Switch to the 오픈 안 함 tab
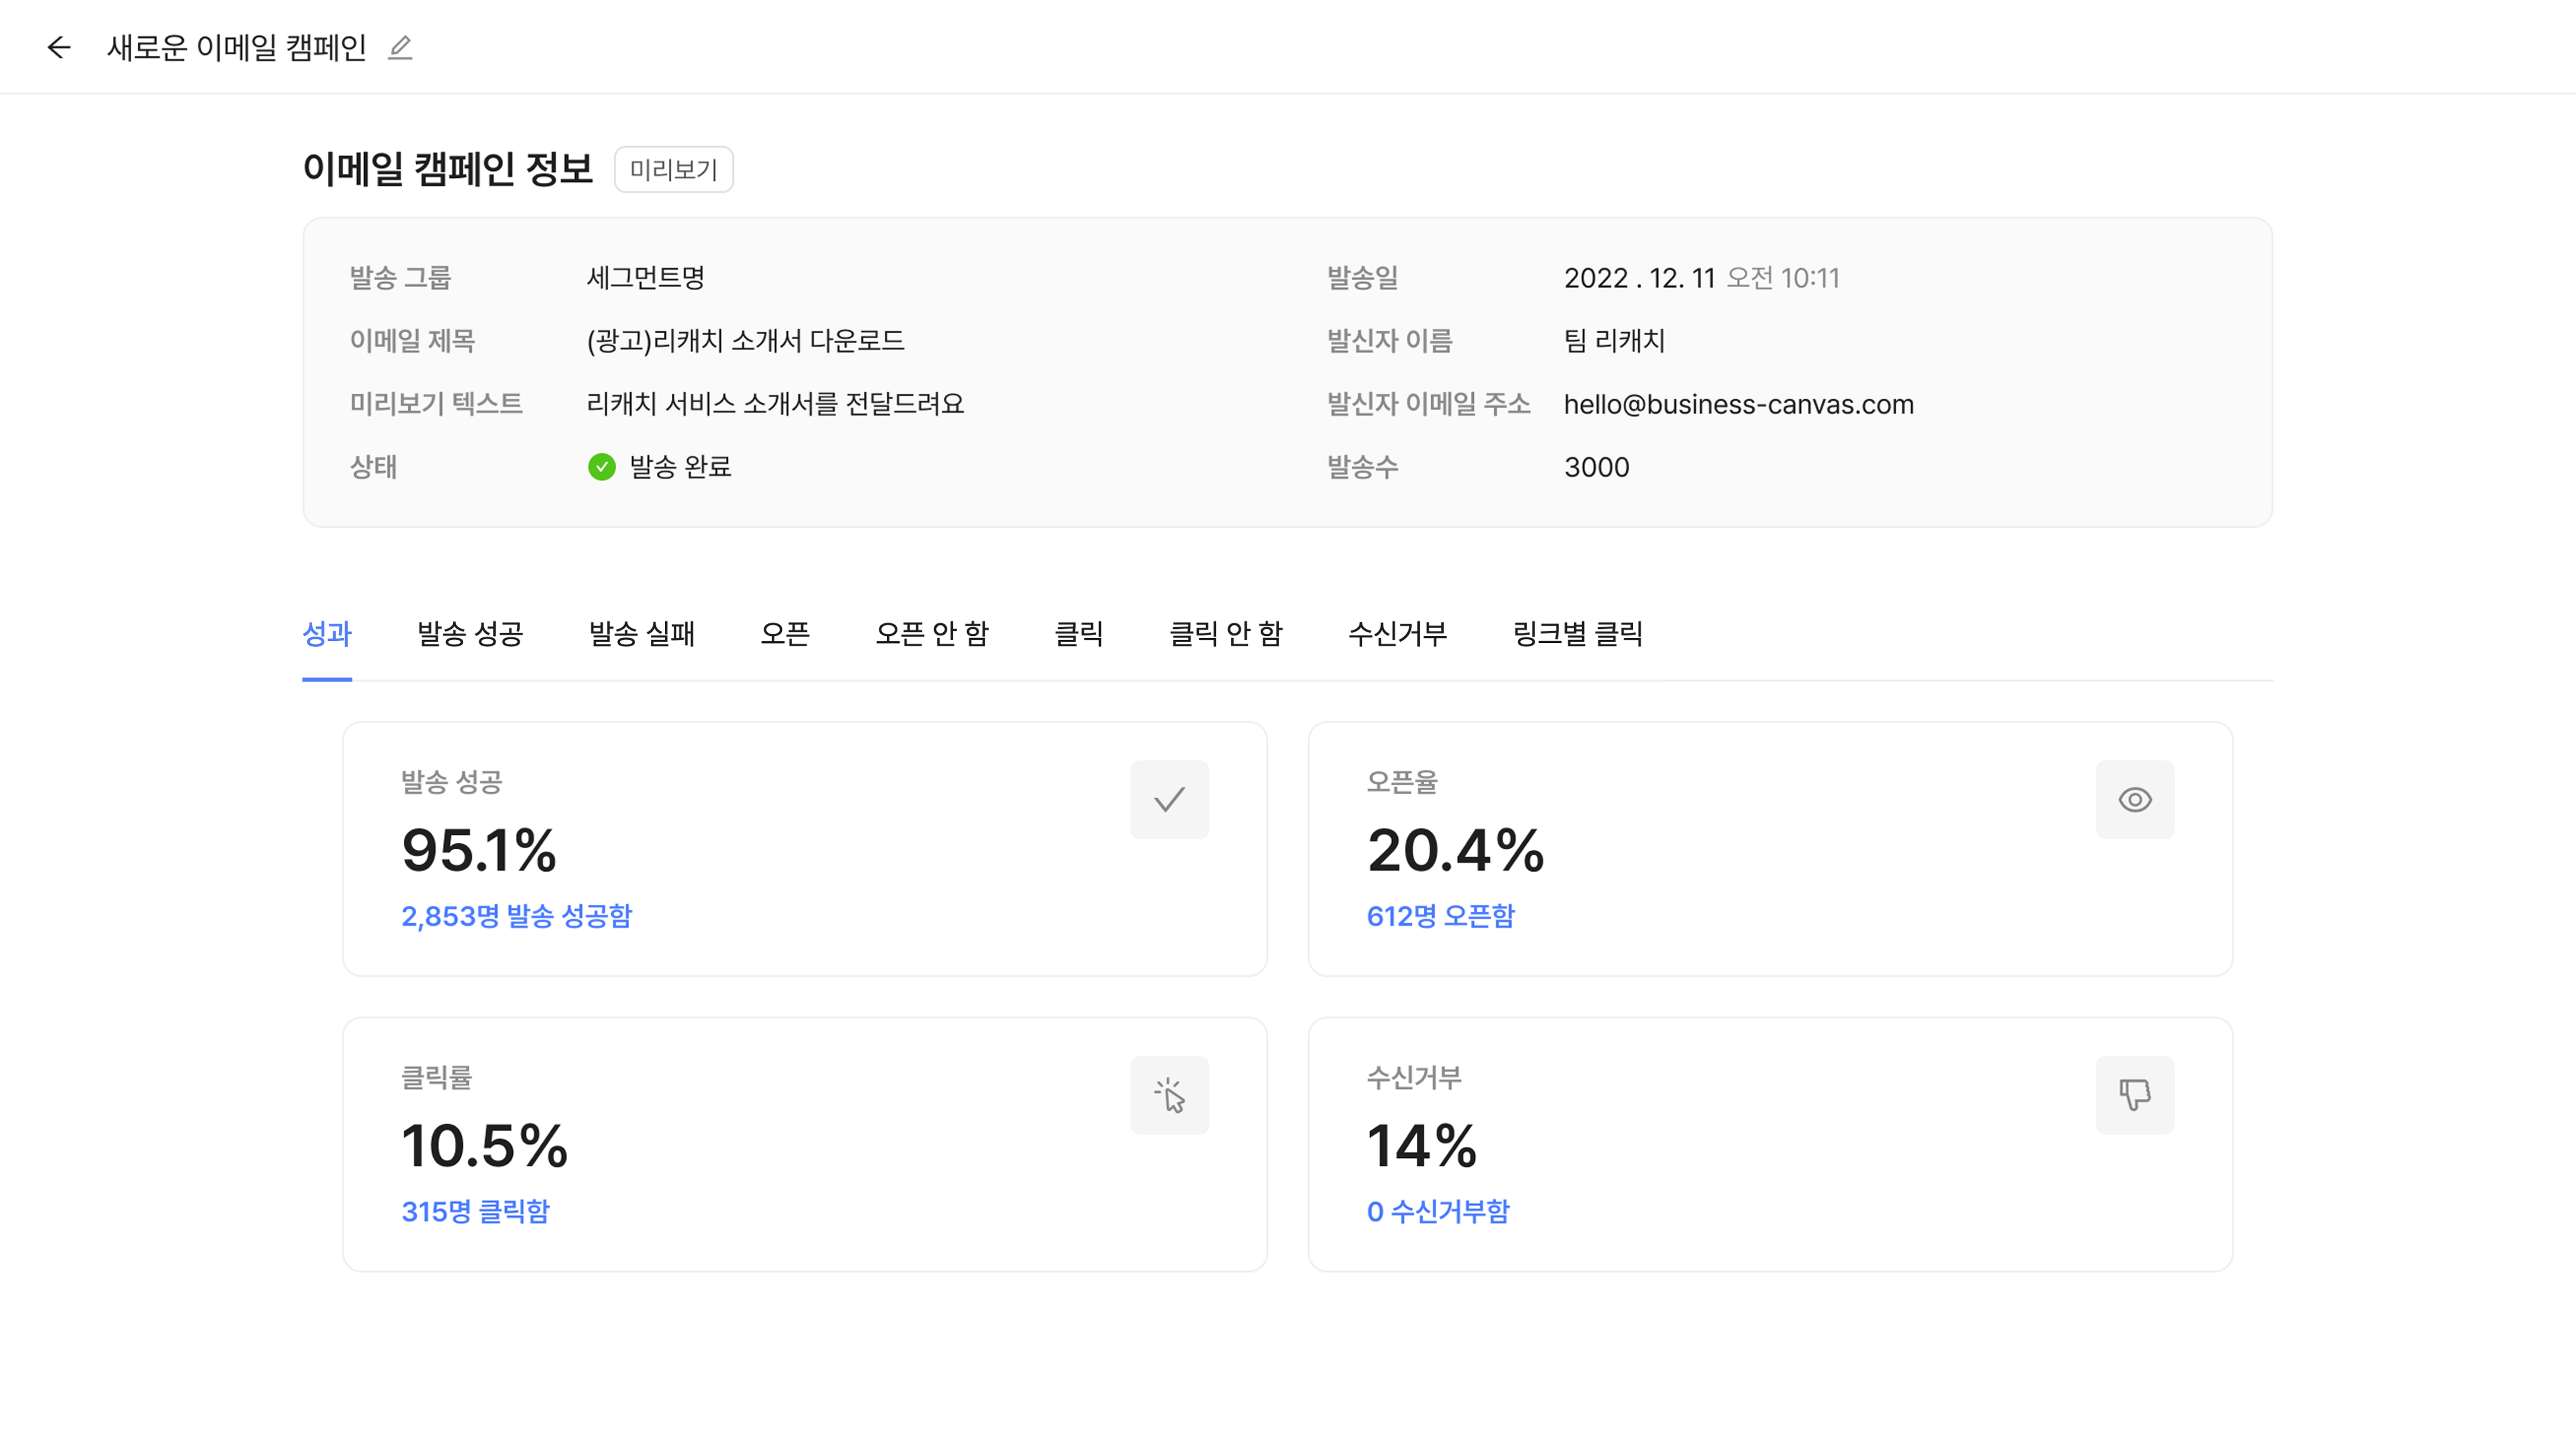The height and width of the screenshot is (1440, 2576). click(932, 633)
